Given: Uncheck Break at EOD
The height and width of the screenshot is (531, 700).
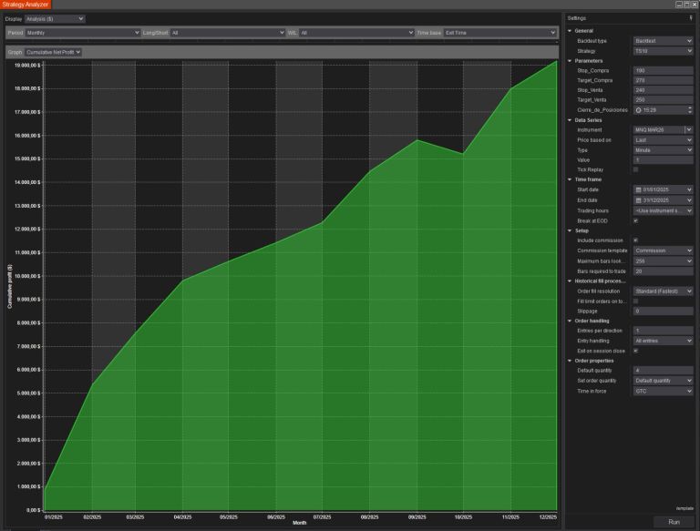Looking at the screenshot, I should [x=635, y=220].
